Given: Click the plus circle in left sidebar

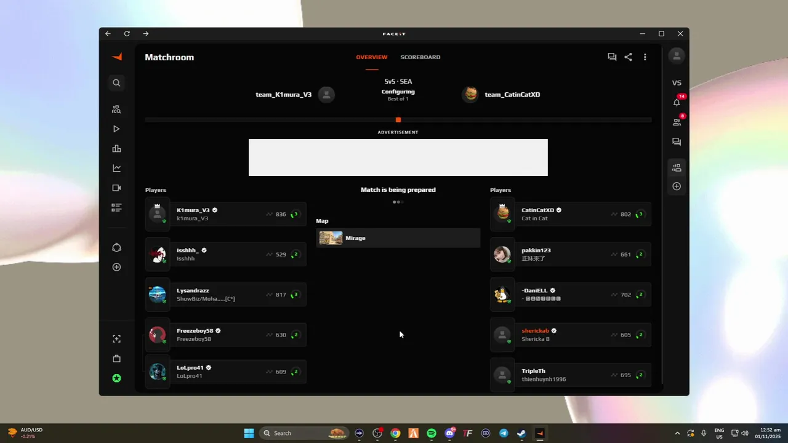Looking at the screenshot, I should coord(116,267).
